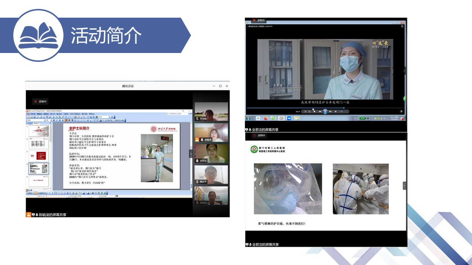The height and width of the screenshot is (265, 472).
Task: Expand side panel arrow beside the video player
Action: [x=404, y=70]
